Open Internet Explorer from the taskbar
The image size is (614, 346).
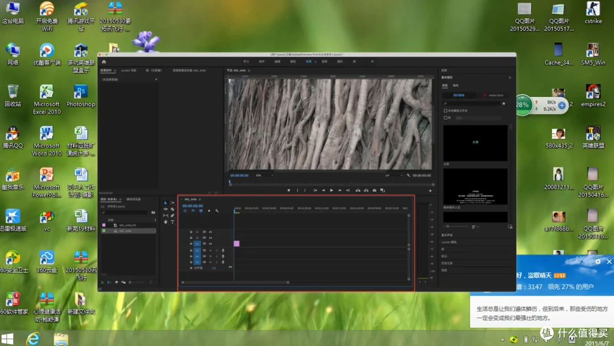[33, 339]
